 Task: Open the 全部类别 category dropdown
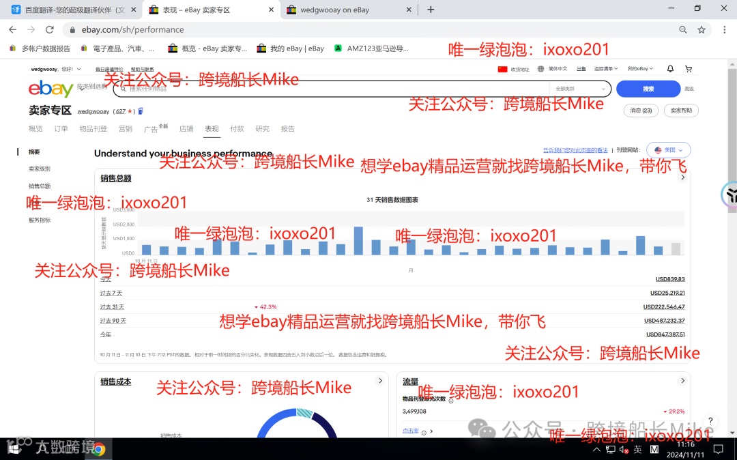580,88
